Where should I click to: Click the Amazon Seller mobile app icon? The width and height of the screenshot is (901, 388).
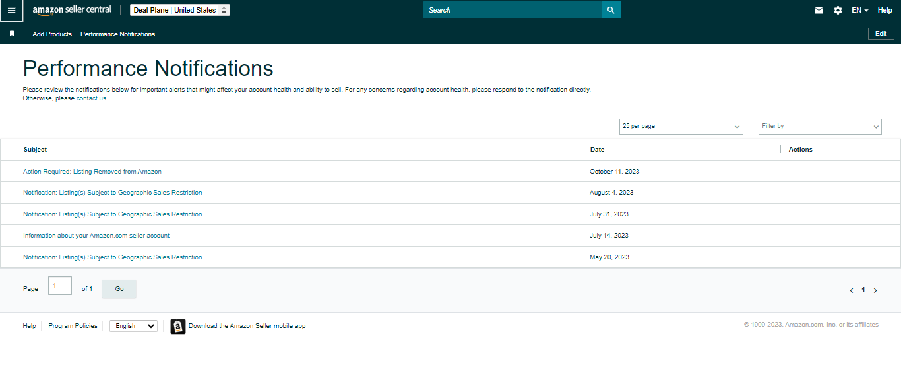pyautogui.click(x=178, y=326)
